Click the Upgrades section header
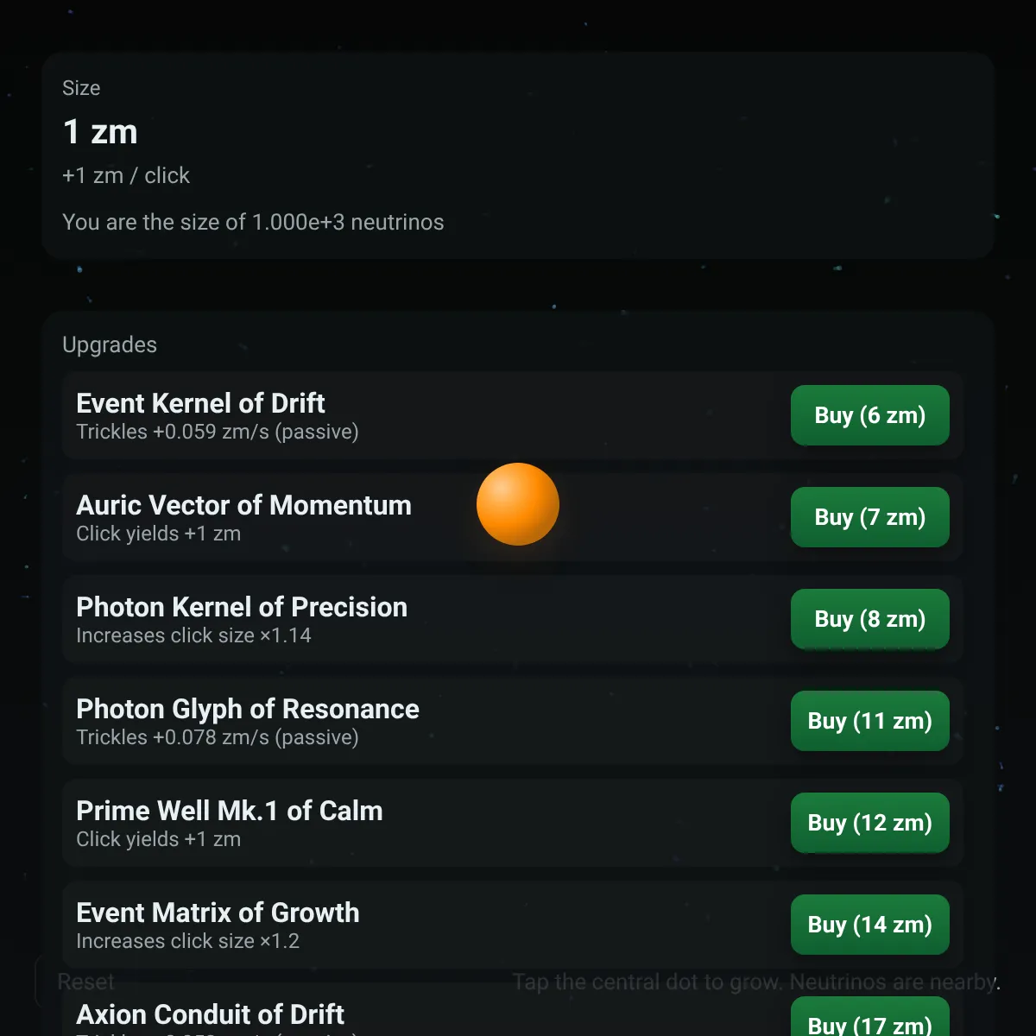 [x=110, y=344]
